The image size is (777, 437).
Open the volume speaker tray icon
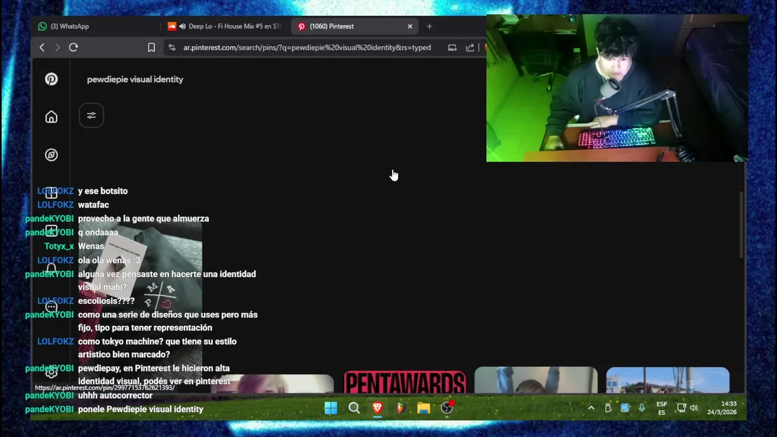[x=694, y=408]
